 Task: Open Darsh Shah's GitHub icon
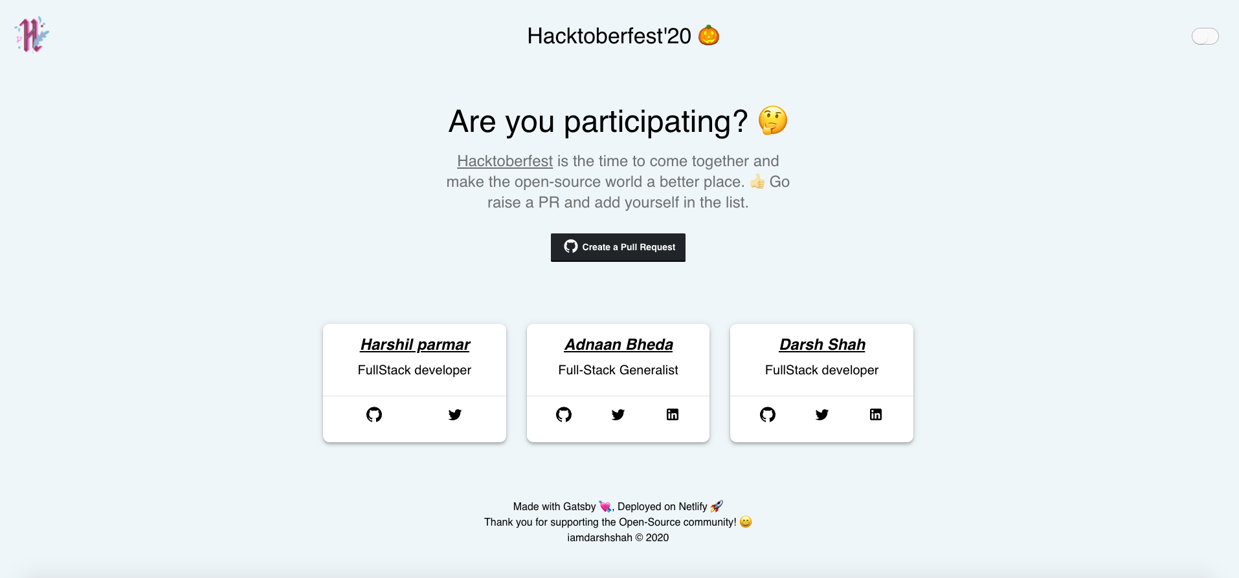tap(768, 414)
